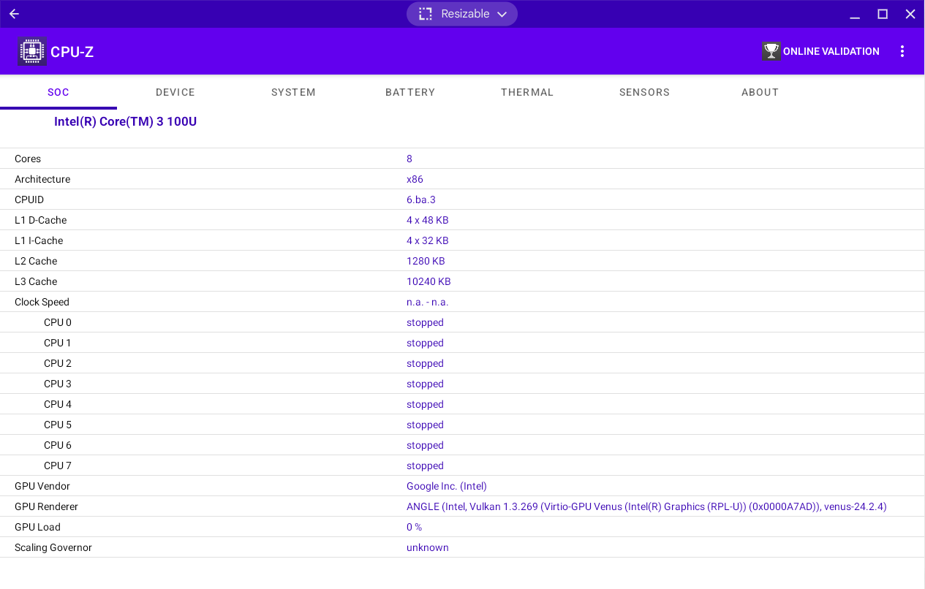
Task: Click the CPU 0 stopped status
Action: click(425, 322)
